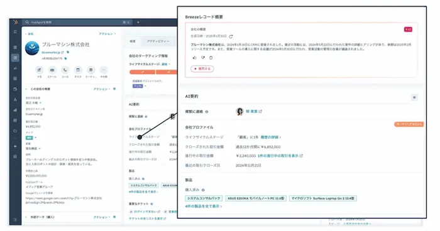The width and height of the screenshot is (440, 231).
Task: Regenerate the summary with the refresh icon
Action: click(231, 36)
